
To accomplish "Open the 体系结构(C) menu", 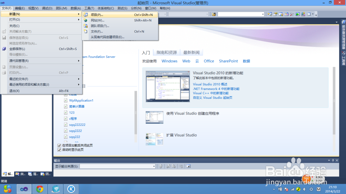I will [106, 8].
